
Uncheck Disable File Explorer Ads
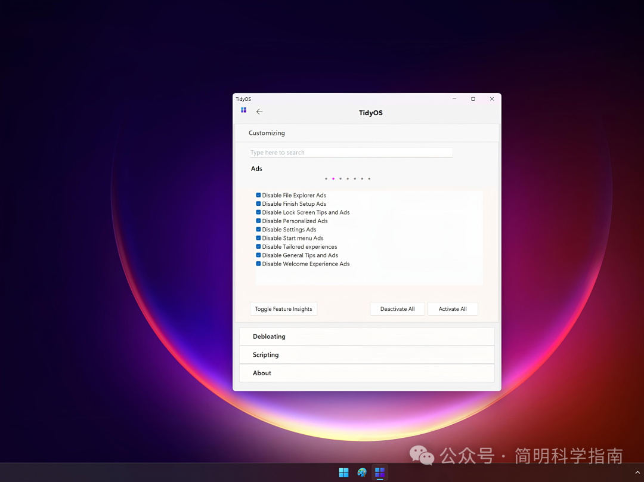259,195
